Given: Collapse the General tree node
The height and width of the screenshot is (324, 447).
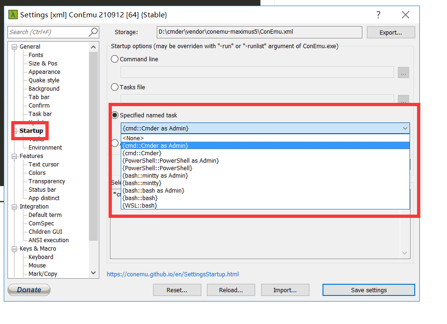Looking at the screenshot, I should (x=14, y=47).
